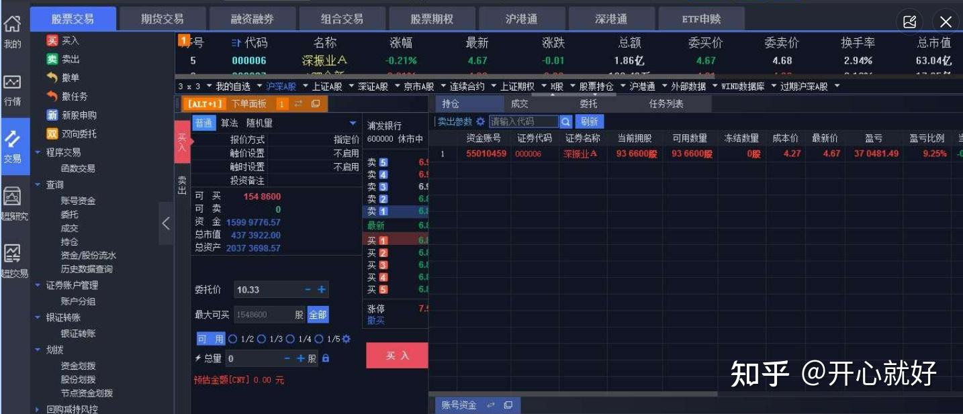The image size is (963, 414).
Task: Click the lock icon next to 总量 field
Action: click(325, 358)
